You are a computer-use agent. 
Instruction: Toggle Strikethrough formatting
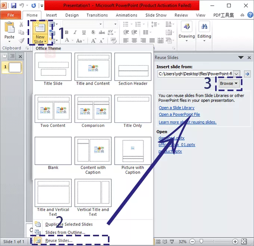pos(102,32)
